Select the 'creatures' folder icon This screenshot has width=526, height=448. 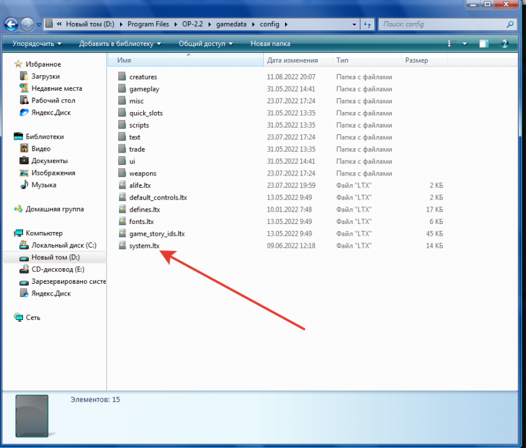[x=122, y=76]
